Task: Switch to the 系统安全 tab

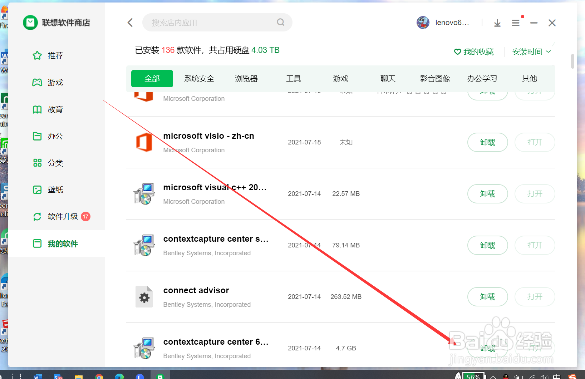Action: 199,79
